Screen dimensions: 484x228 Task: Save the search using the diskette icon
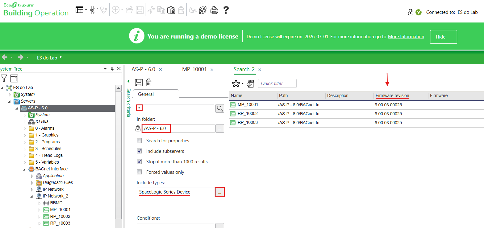139,83
